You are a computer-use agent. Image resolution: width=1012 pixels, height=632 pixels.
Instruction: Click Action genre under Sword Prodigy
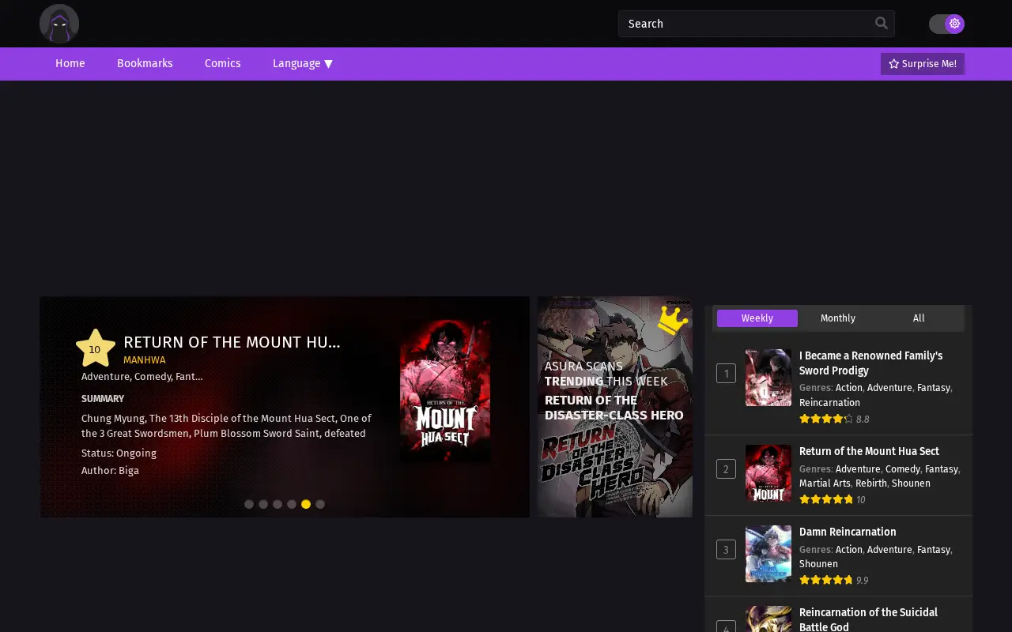coord(849,388)
